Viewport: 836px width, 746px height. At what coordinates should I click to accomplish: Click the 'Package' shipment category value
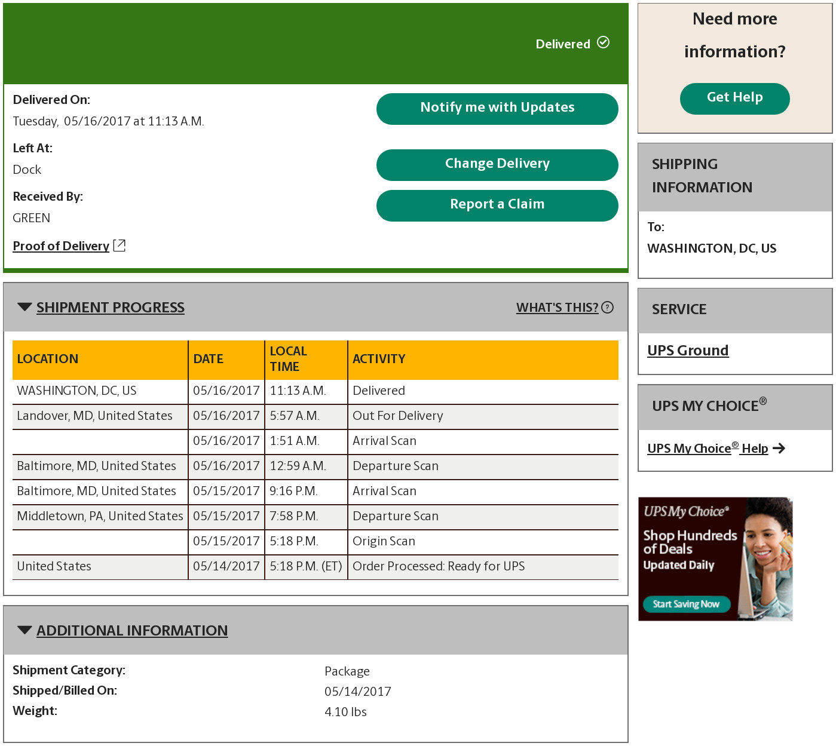[347, 671]
